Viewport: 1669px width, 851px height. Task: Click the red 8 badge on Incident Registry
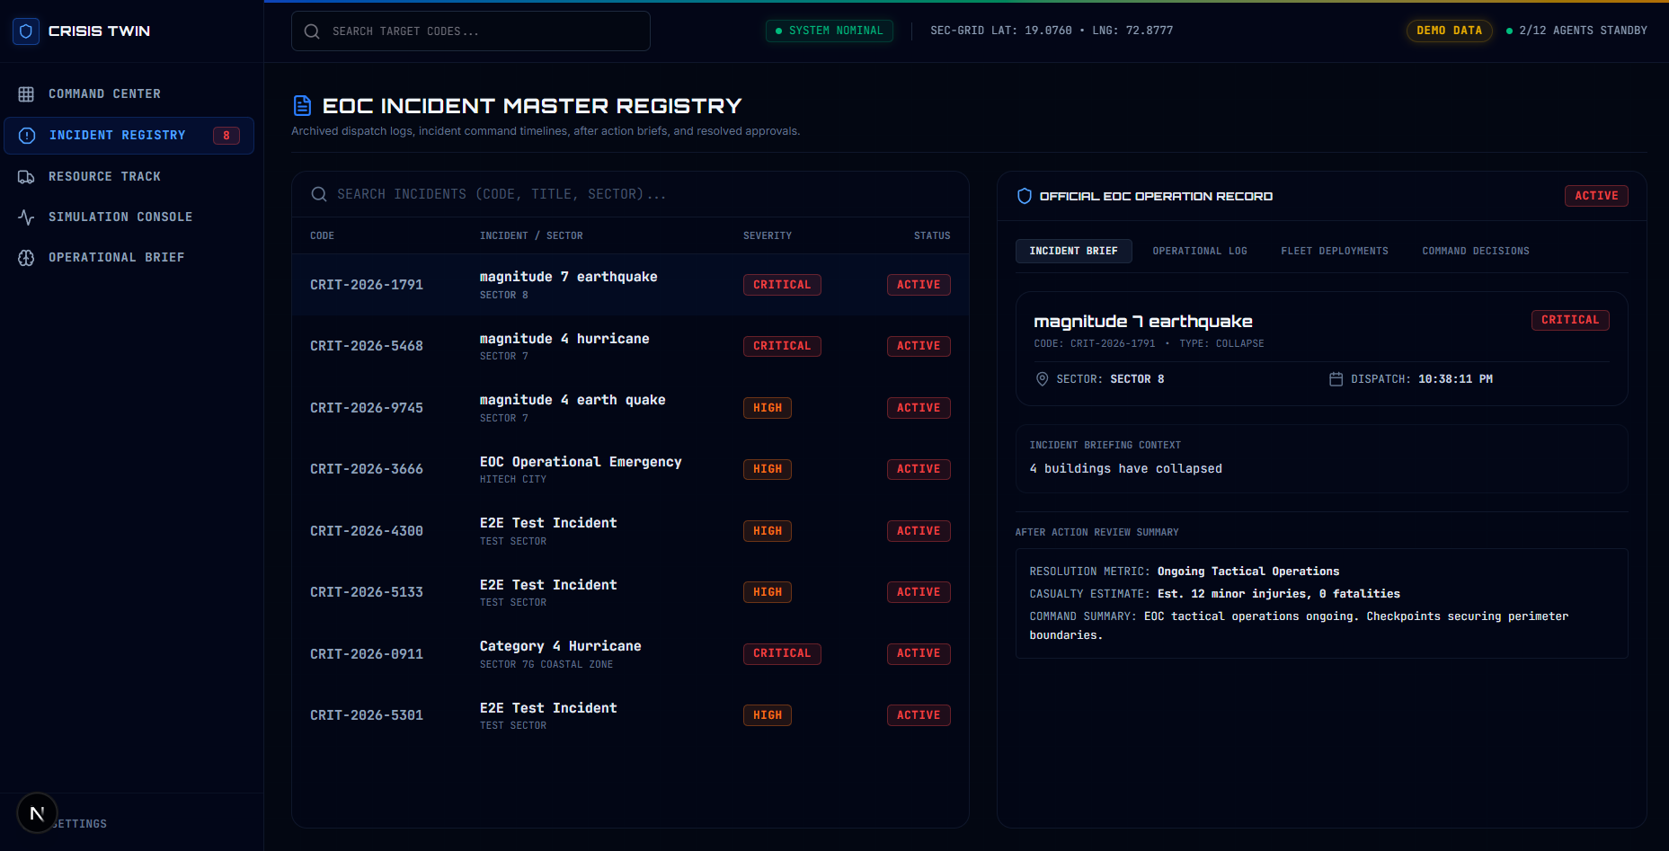pyautogui.click(x=226, y=136)
